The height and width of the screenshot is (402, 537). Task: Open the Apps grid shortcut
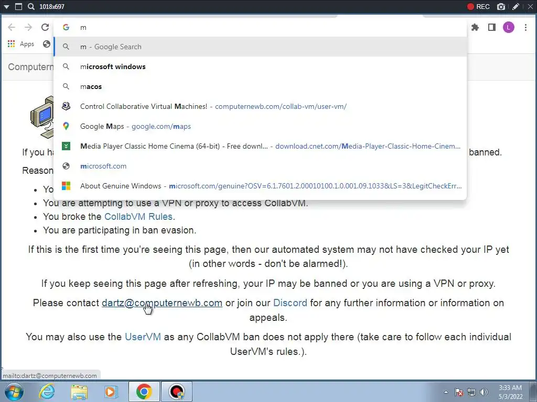coord(21,44)
